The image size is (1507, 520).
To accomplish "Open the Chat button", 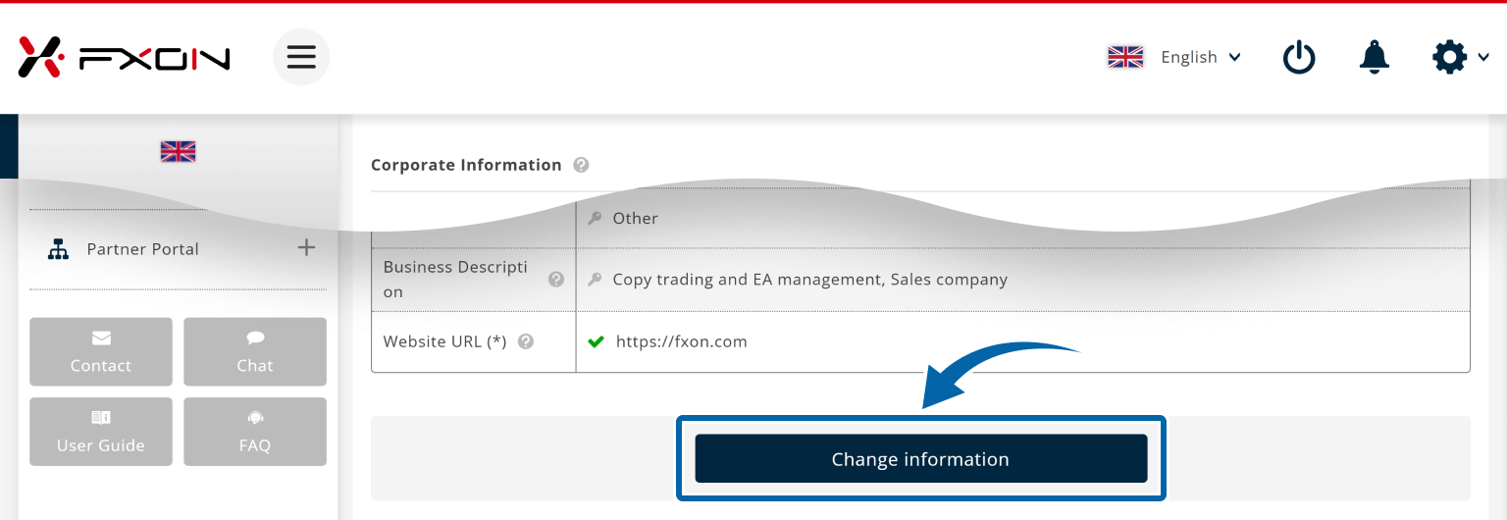I will click(255, 351).
